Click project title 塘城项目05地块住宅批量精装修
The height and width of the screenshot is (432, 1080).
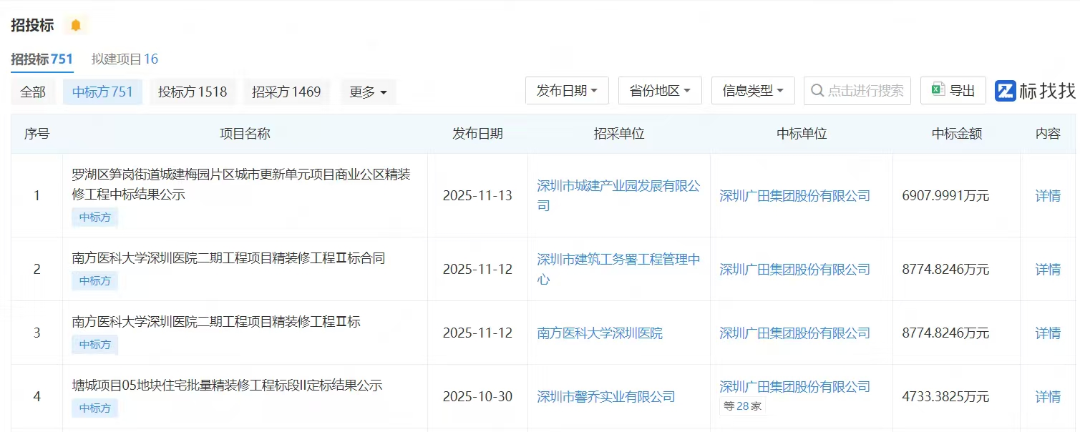(227, 386)
